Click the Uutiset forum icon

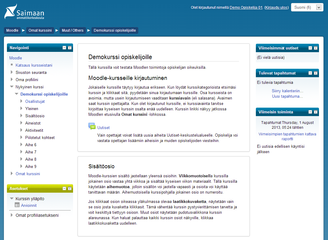point(92,126)
